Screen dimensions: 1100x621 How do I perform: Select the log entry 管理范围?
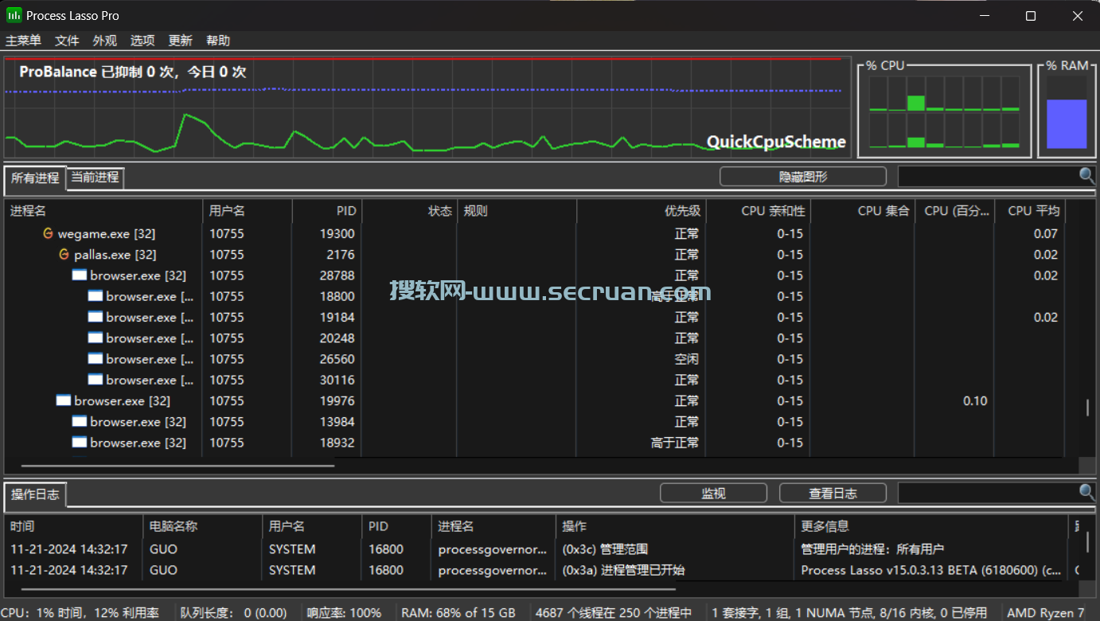[x=535, y=549]
